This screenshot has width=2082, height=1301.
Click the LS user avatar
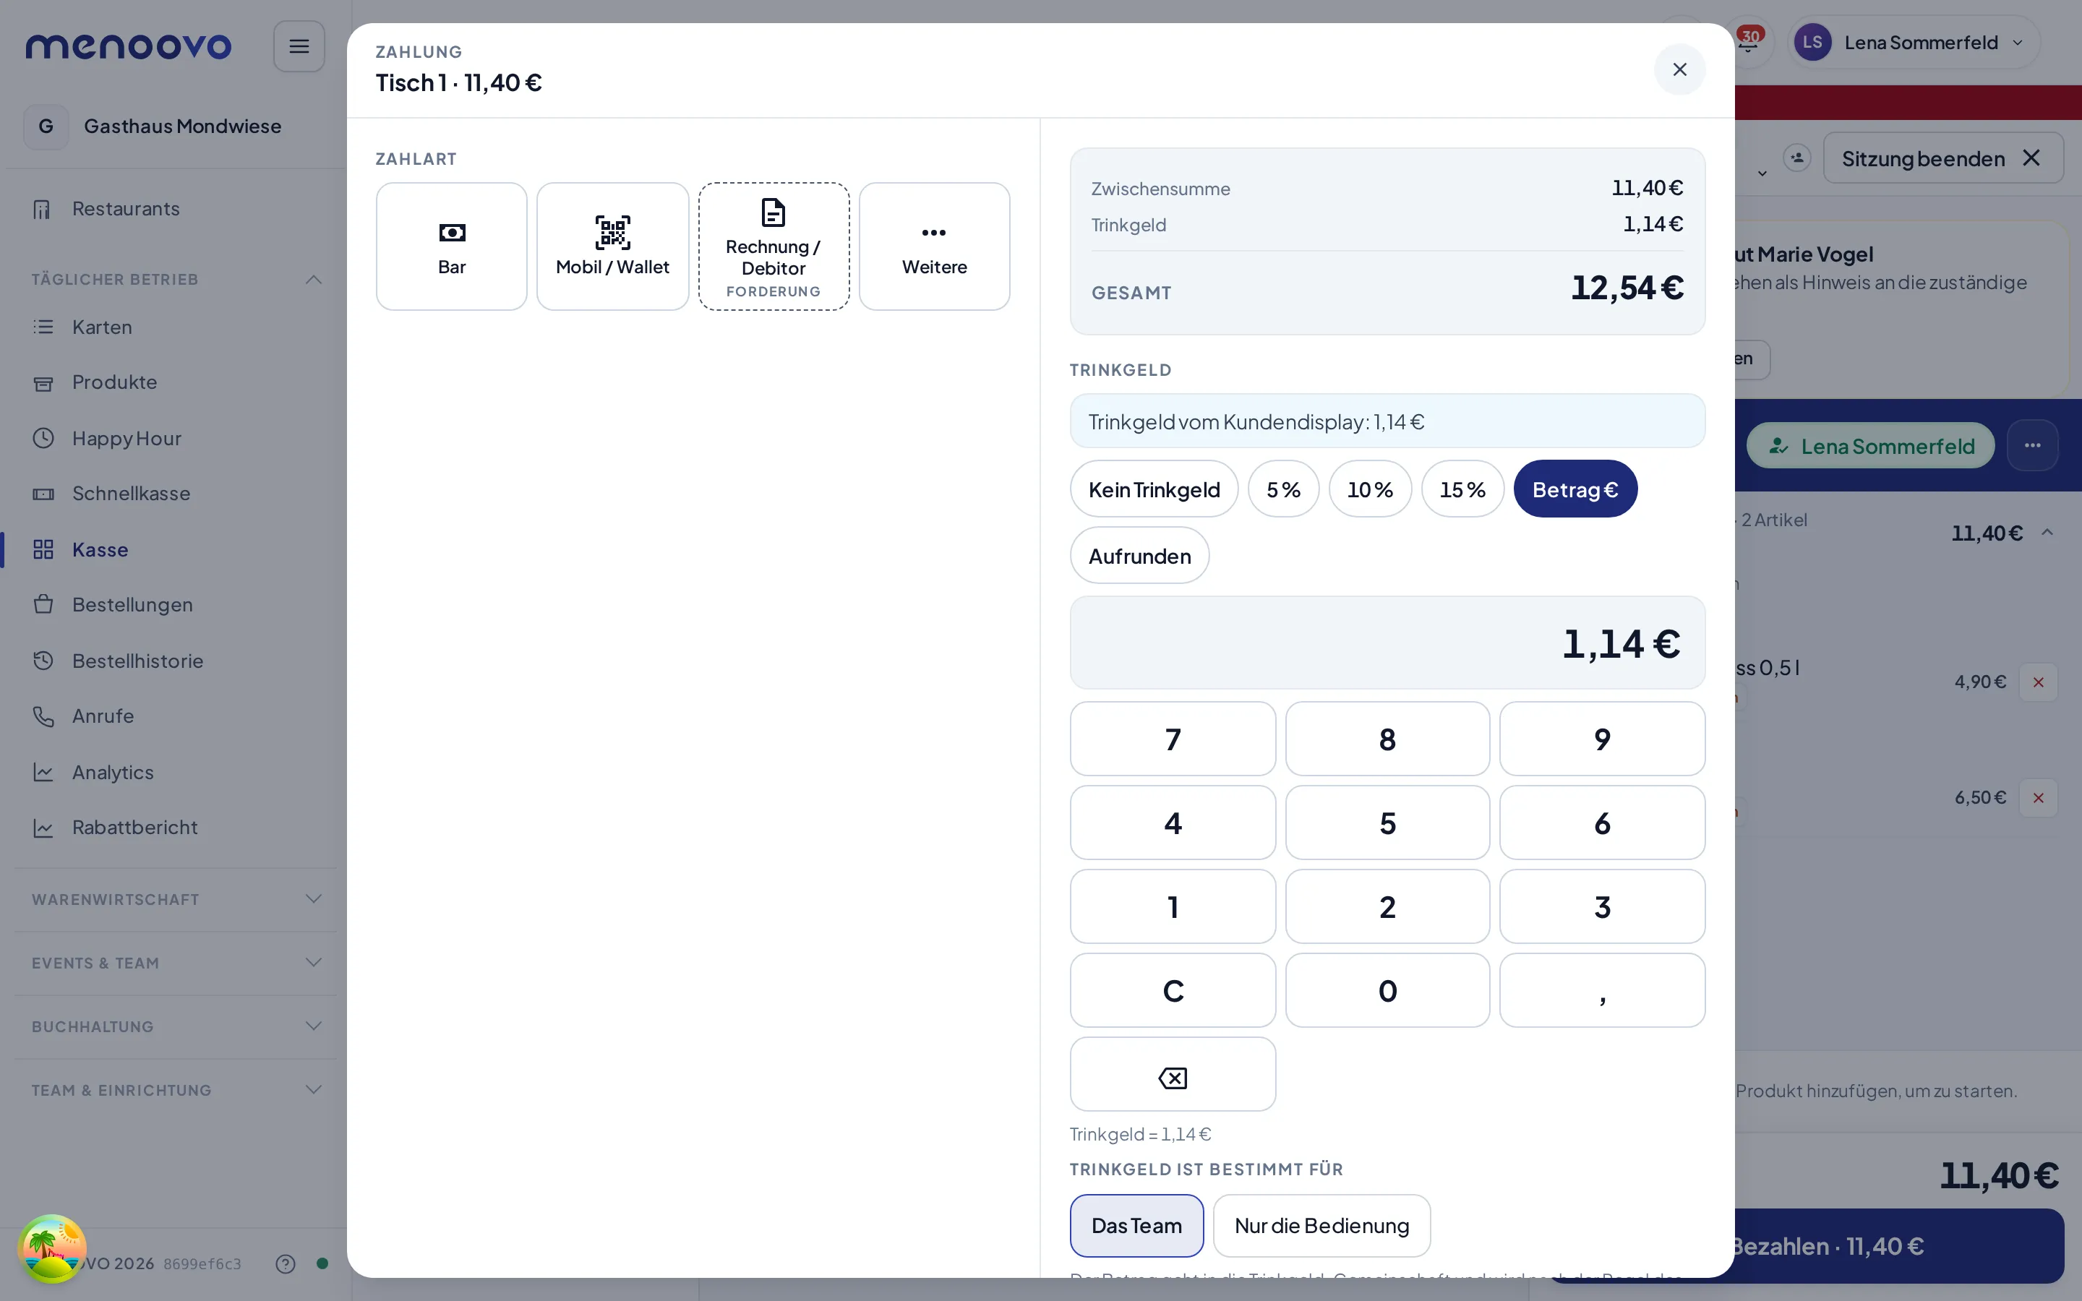[x=1813, y=42]
